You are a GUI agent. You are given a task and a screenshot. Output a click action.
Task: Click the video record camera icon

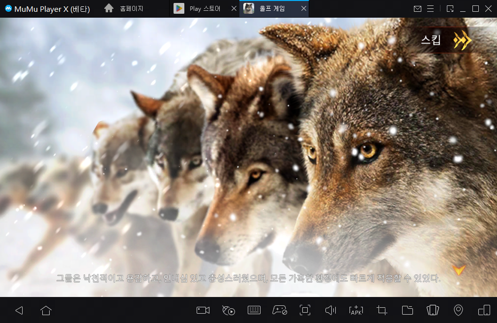(203, 310)
